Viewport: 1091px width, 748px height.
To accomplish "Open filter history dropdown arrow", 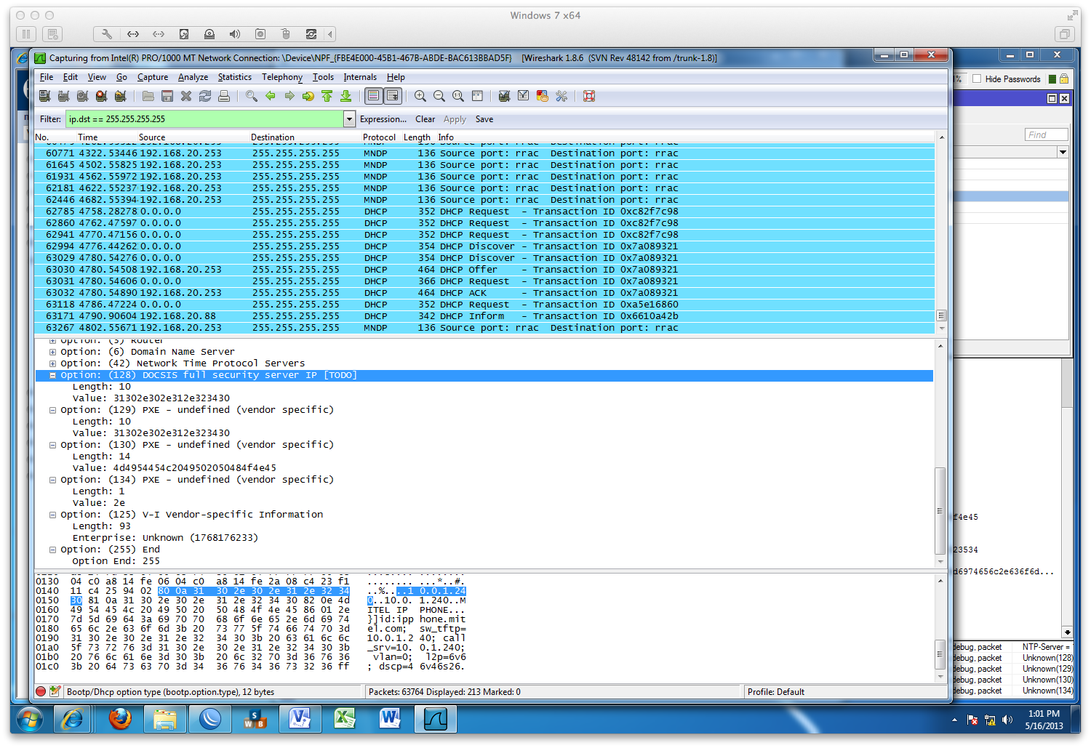I will 349,119.
